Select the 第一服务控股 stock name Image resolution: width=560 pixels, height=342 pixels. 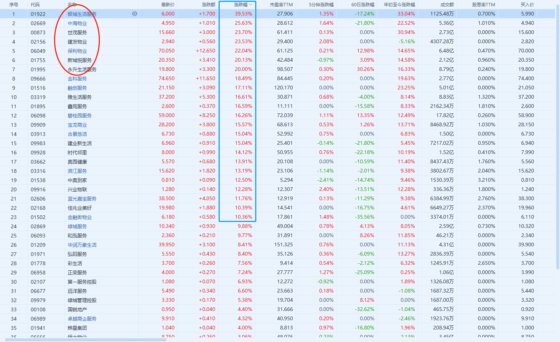click(82, 282)
